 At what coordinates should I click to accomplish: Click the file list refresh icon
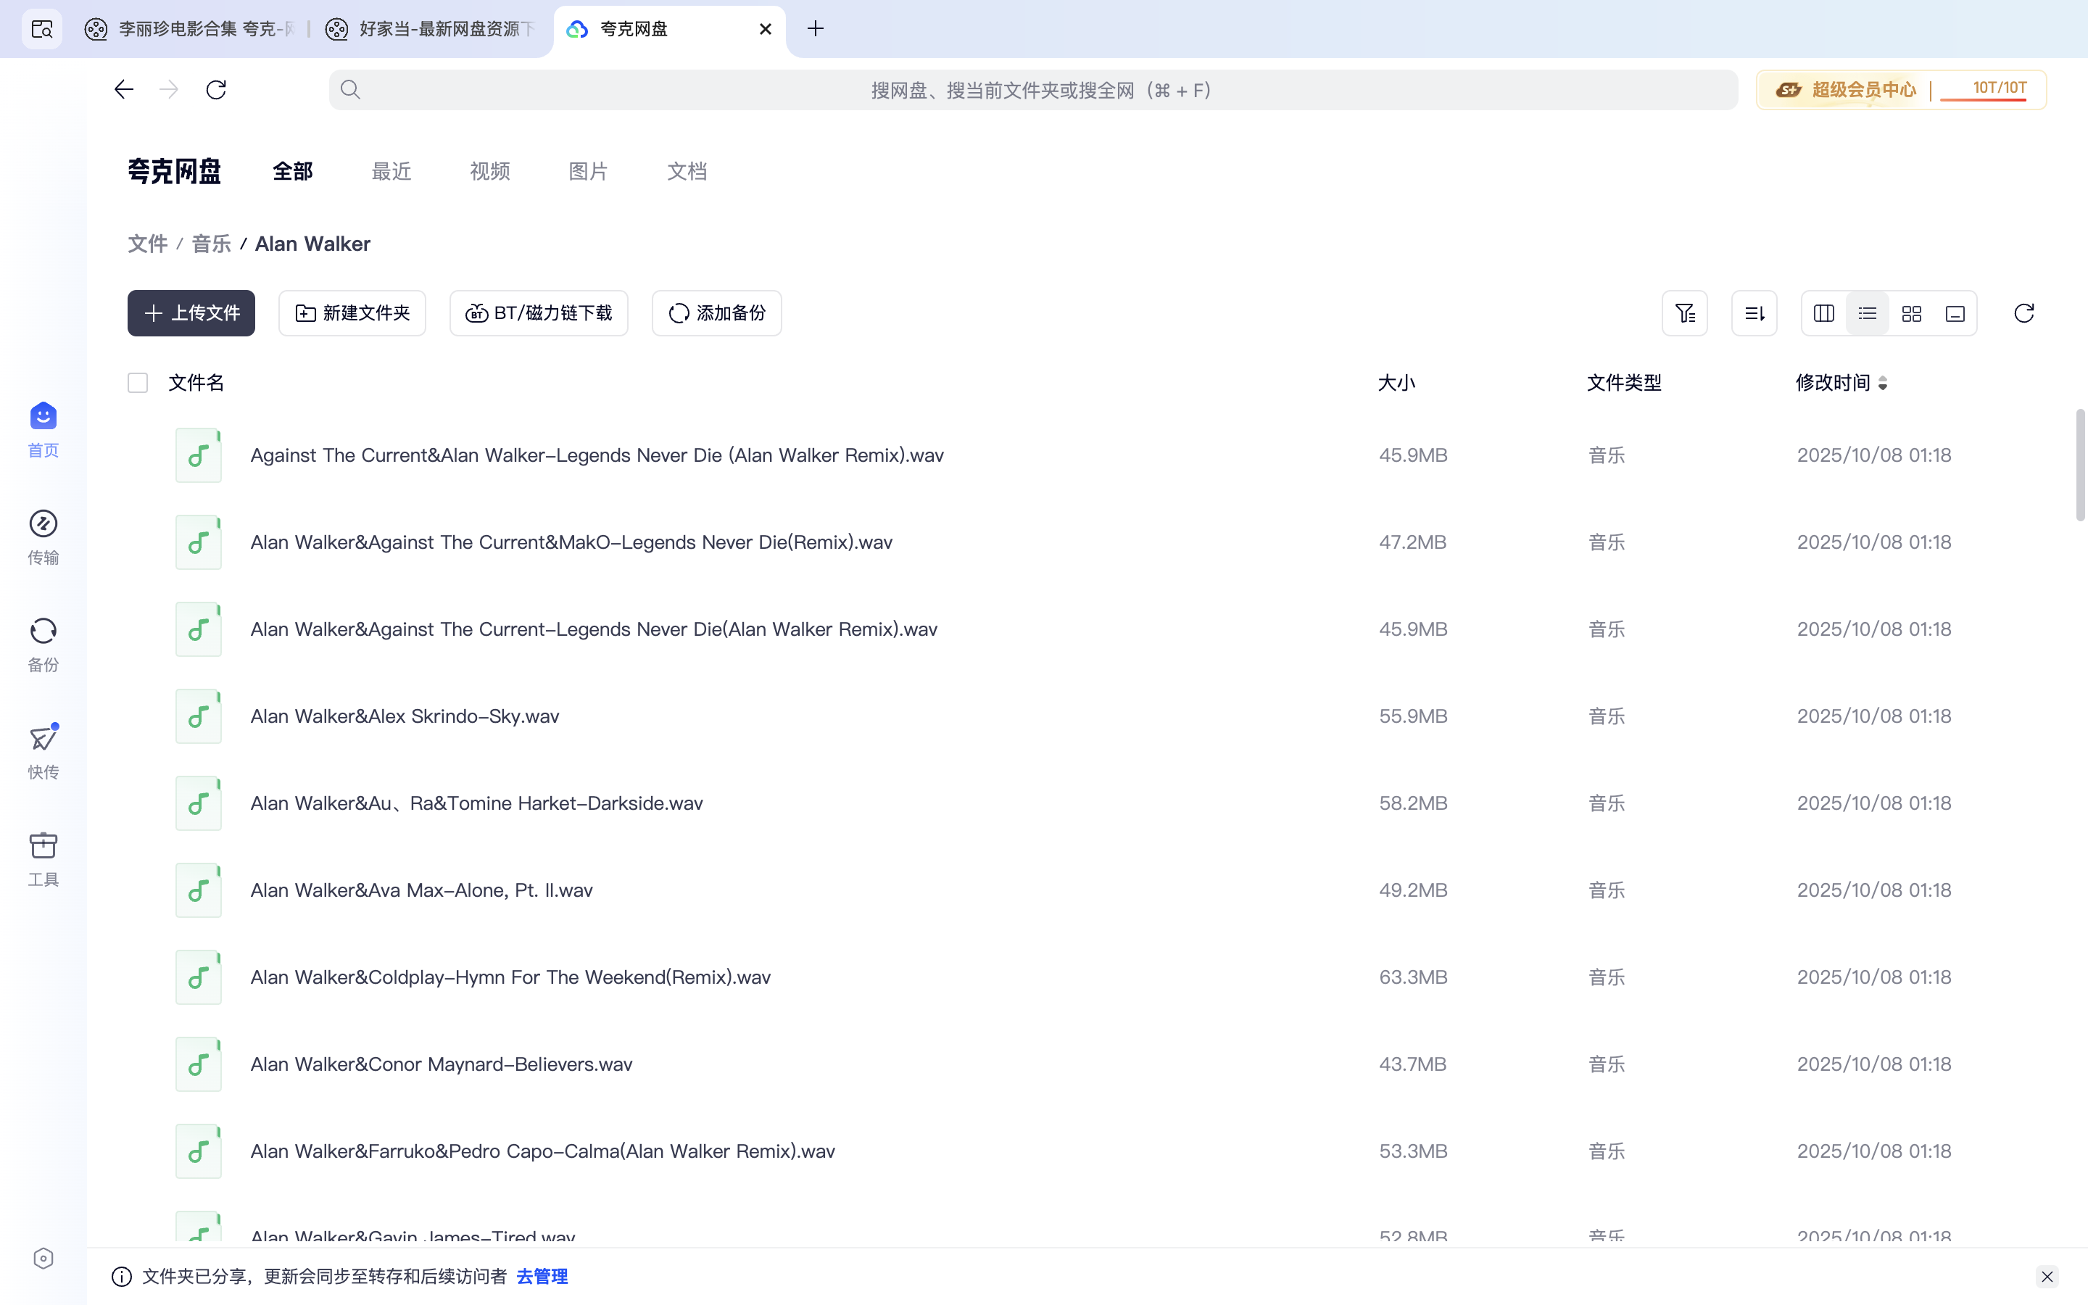coord(2023,313)
